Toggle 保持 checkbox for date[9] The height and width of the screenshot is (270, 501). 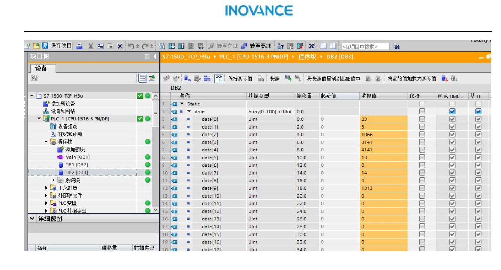422,188
